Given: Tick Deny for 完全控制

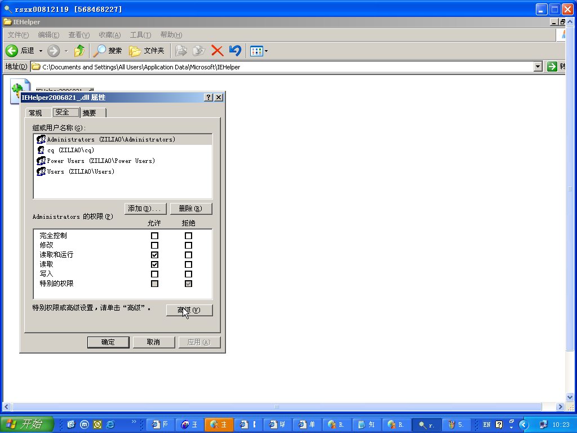Looking at the screenshot, I should point(188,236).
